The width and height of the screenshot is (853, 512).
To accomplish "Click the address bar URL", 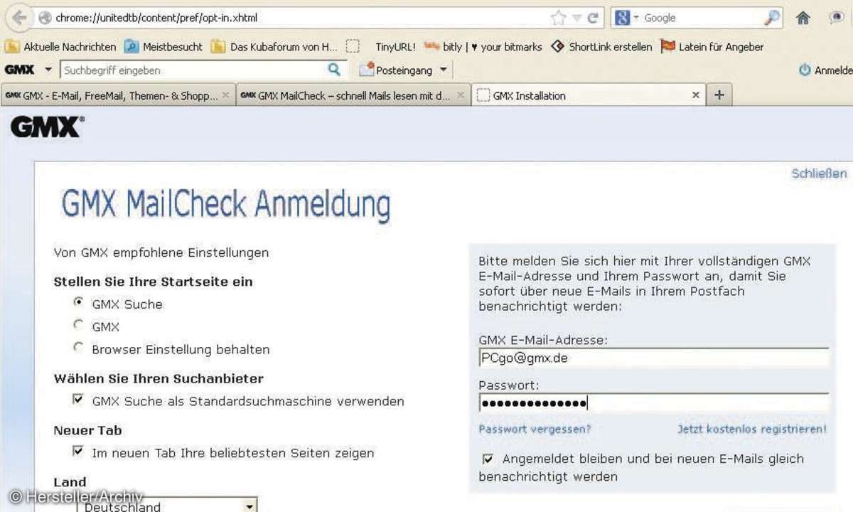I will point(156,18).
